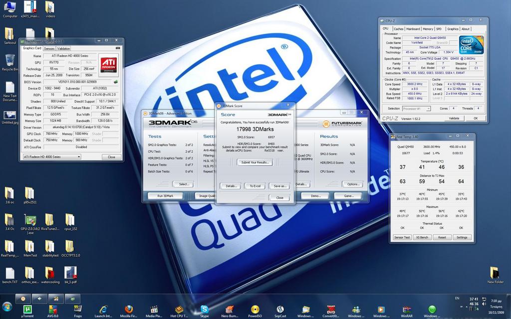Click Submit Your Results in 3DMark Score

255,162
